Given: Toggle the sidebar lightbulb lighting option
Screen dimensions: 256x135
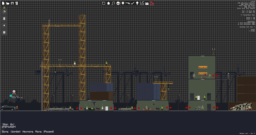Looking at the screenshot, I should click(4, 26).
